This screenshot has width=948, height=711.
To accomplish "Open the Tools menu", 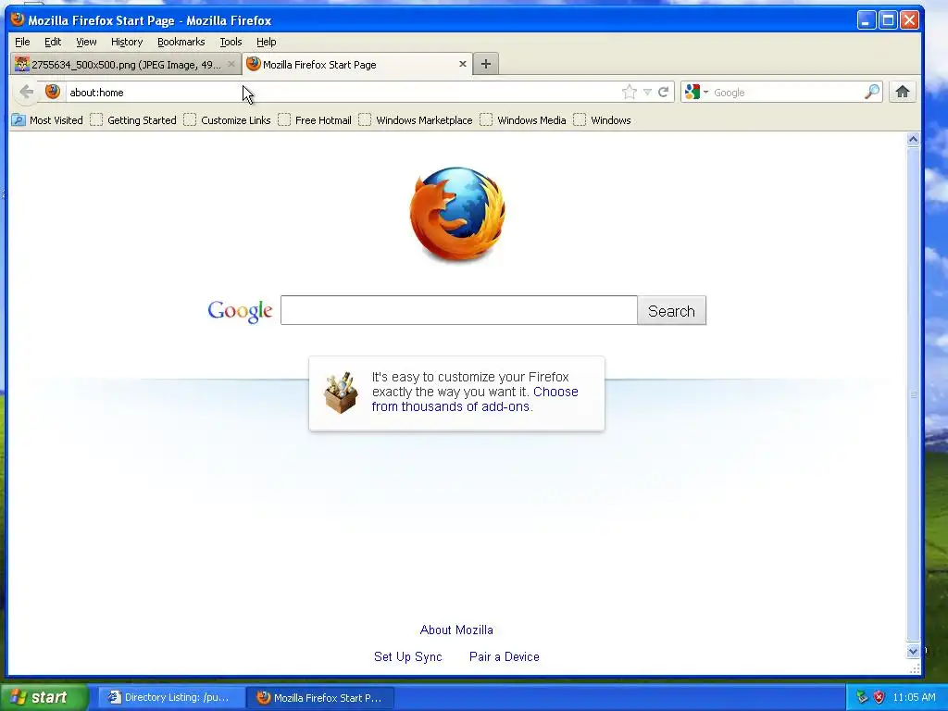I will [x=231, y=42].
